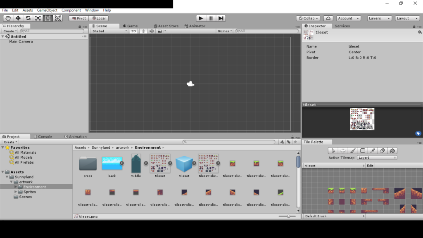
Task: Toggle scene audio speaker button
Action: (x=151, y=31)
